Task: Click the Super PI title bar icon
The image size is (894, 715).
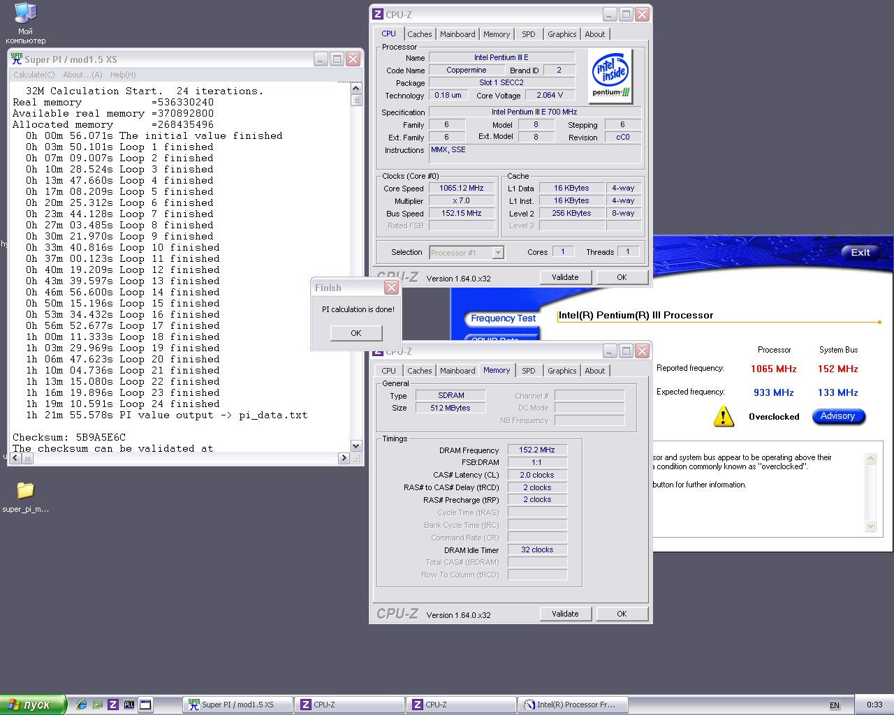Action: 17,59
